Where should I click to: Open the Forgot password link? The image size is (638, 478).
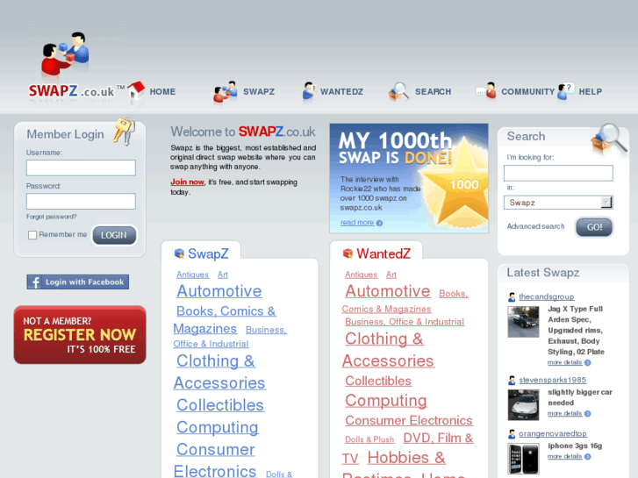51,217
